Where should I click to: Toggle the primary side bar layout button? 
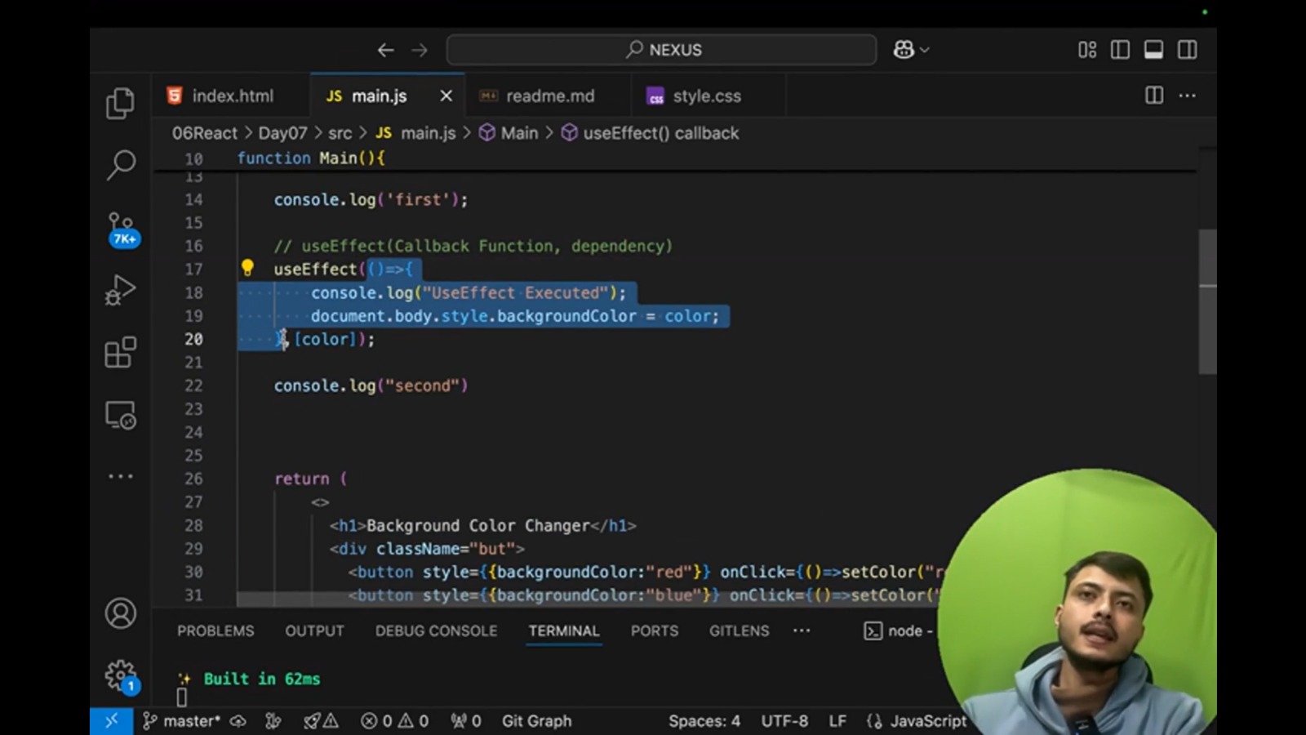pyautogui.click(x=1120, y=50)
